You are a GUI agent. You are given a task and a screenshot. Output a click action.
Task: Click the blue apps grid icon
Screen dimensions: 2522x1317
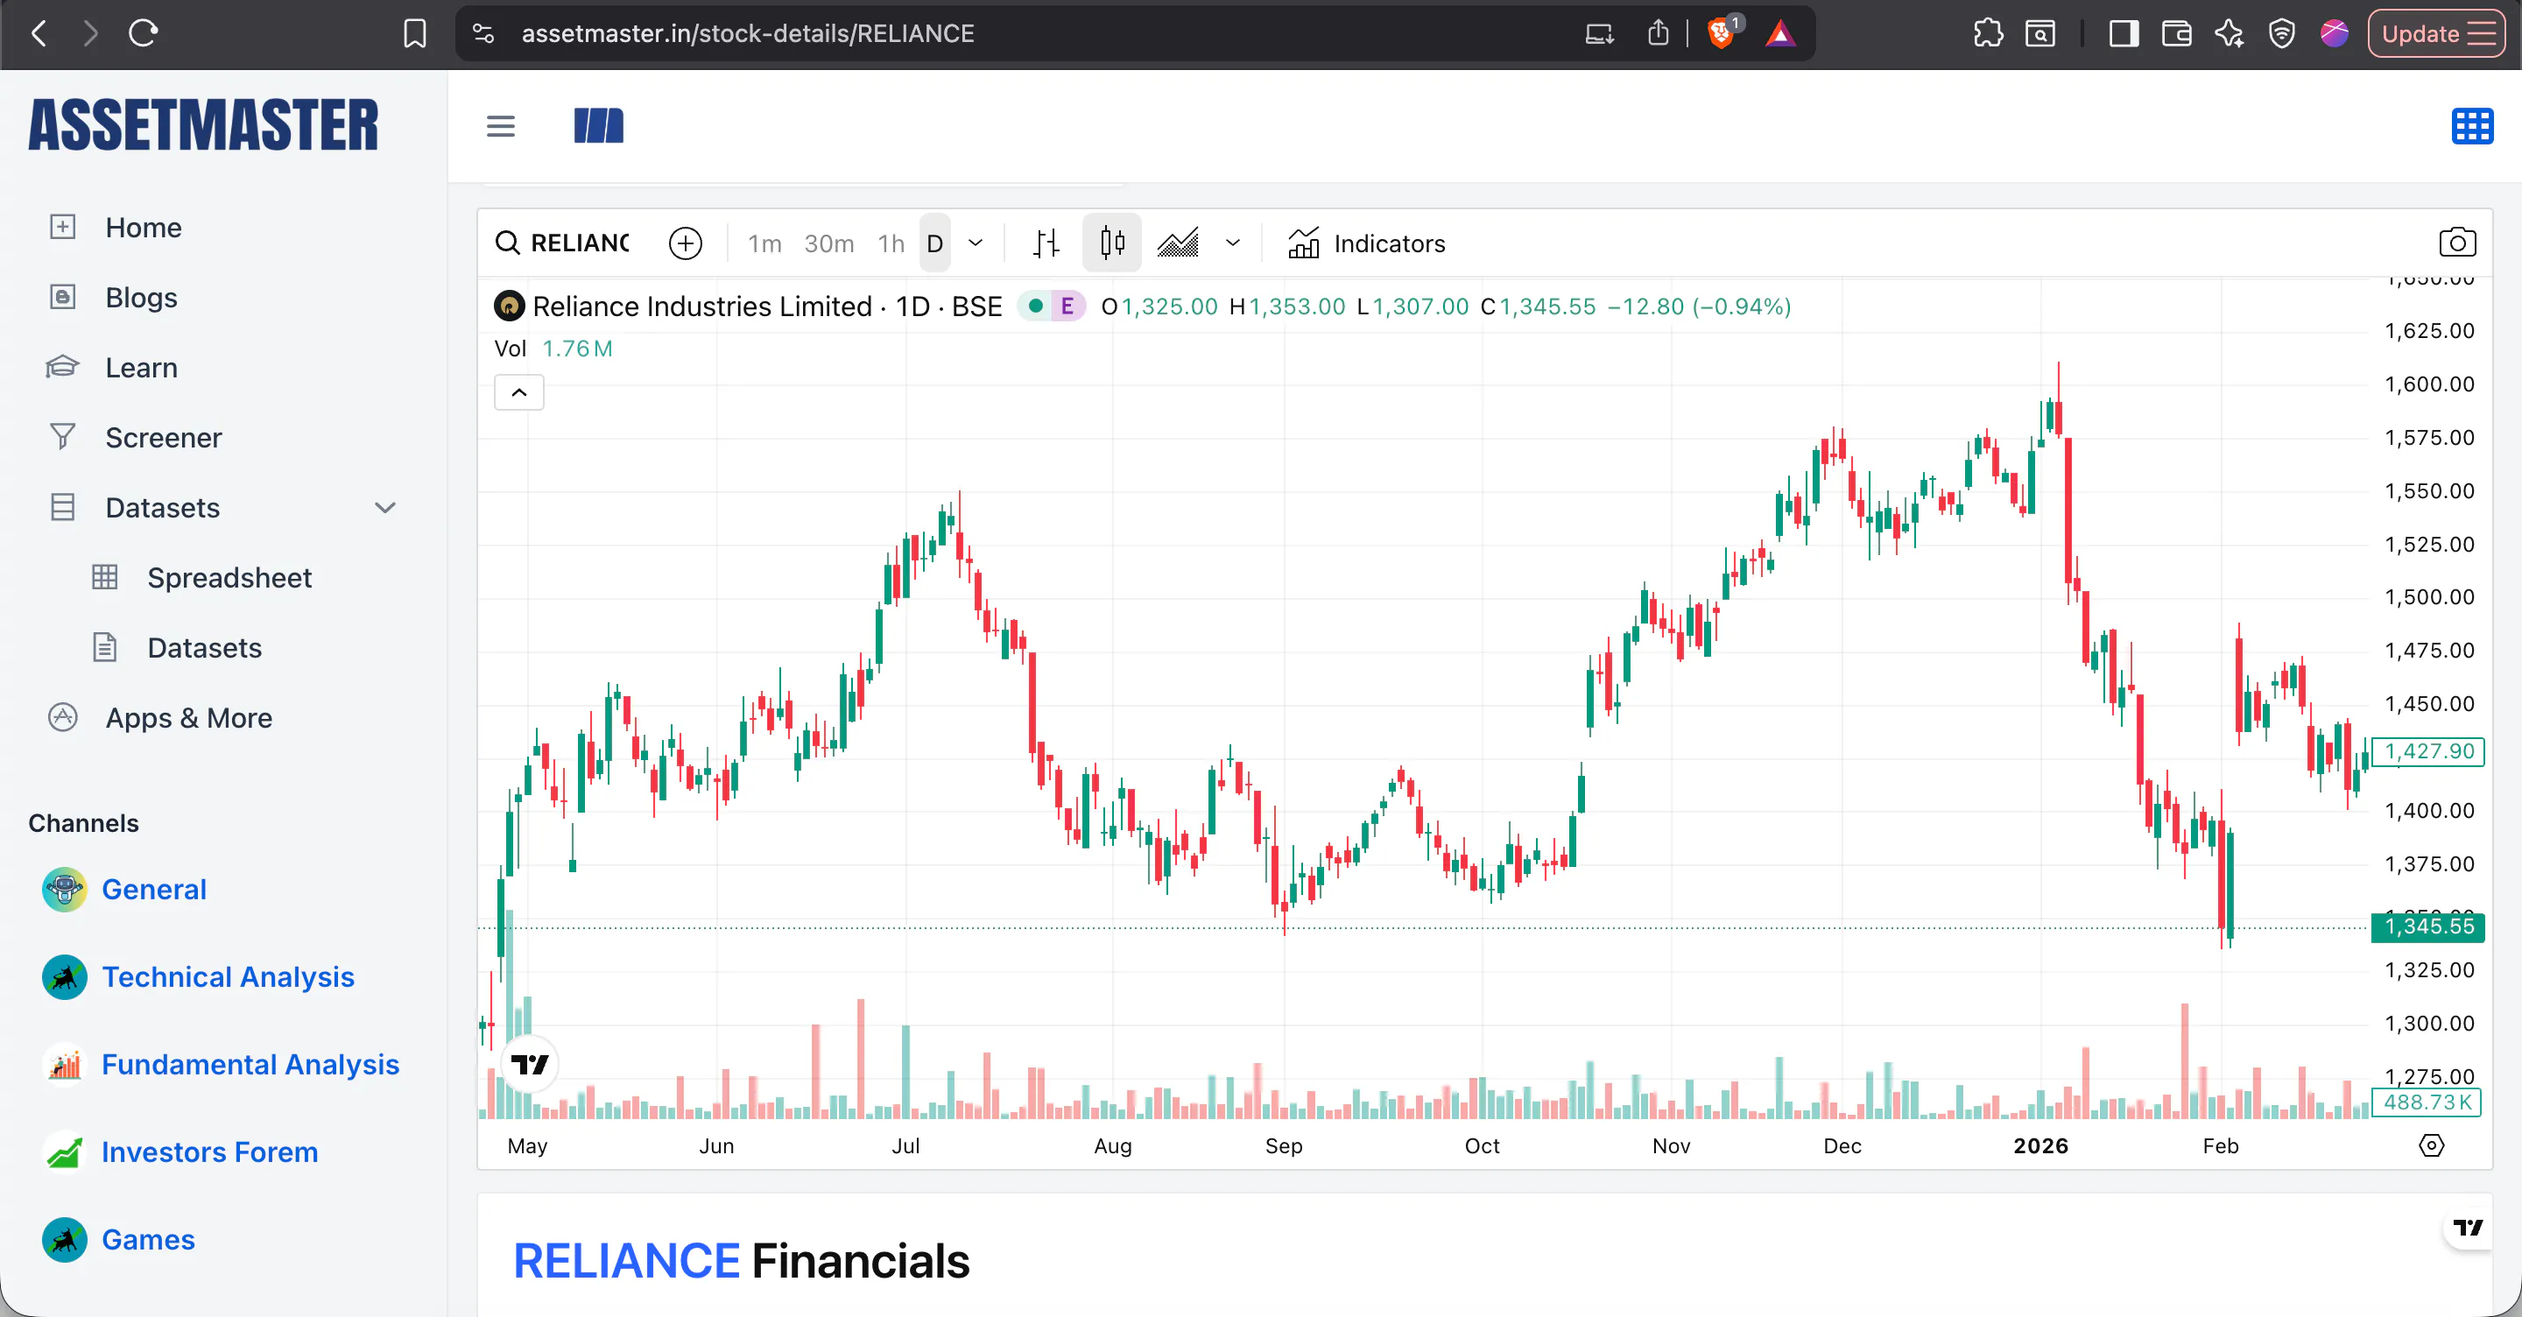click(x=2471, y=126)
